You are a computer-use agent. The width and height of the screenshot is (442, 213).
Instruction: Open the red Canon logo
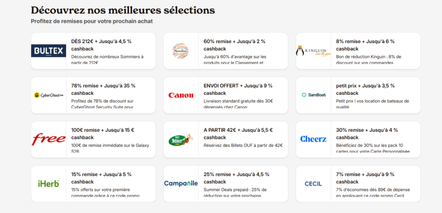pyautogui.click(x=181, y=95)
